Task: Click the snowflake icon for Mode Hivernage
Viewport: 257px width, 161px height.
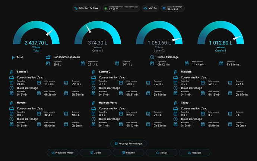Action: click(x=164, y=8)
